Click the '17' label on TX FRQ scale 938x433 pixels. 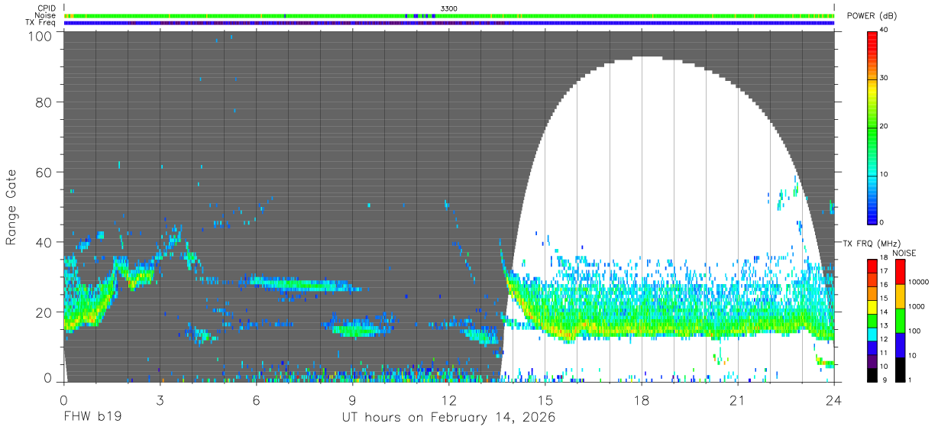point(884,271)
